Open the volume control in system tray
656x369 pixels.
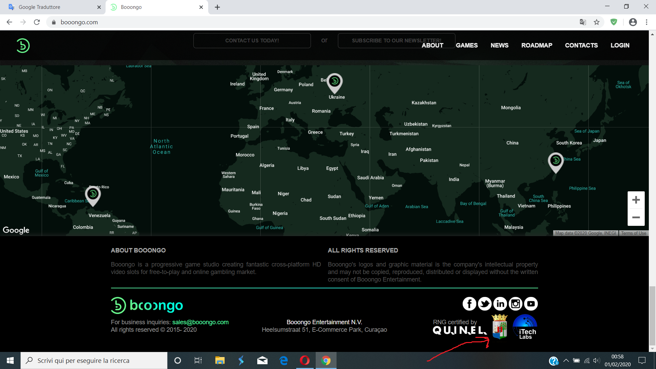(x=597, y=360)
